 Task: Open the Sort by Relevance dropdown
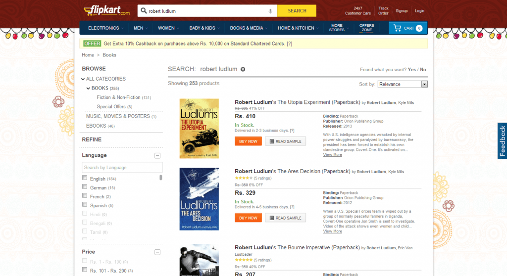[x=403, y=84]
